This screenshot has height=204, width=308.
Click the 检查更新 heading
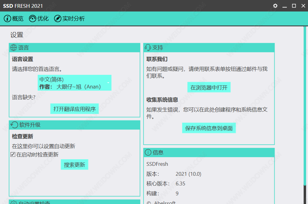pos(22,136)
